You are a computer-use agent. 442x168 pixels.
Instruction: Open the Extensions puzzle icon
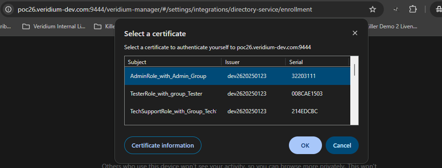coord(413,9)
